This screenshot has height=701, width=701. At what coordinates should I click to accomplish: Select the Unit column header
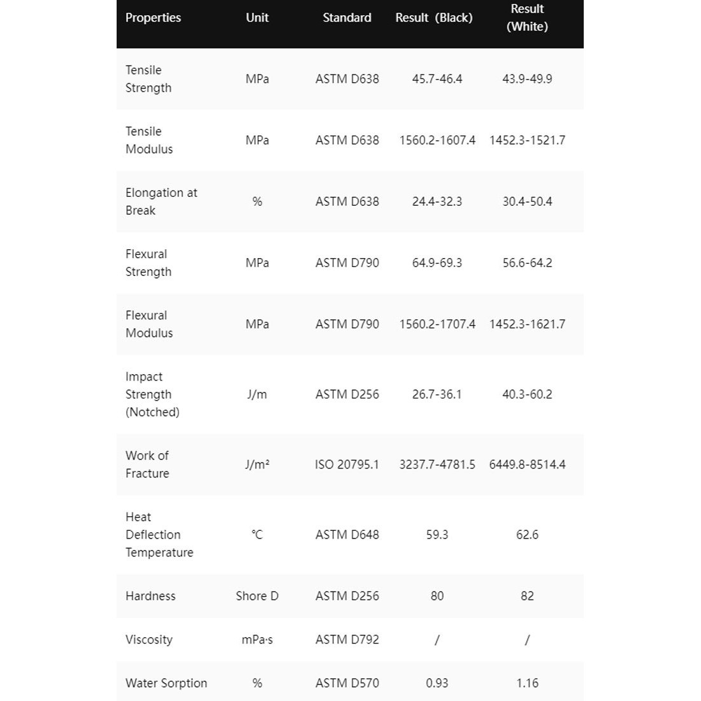coord(257,18)
